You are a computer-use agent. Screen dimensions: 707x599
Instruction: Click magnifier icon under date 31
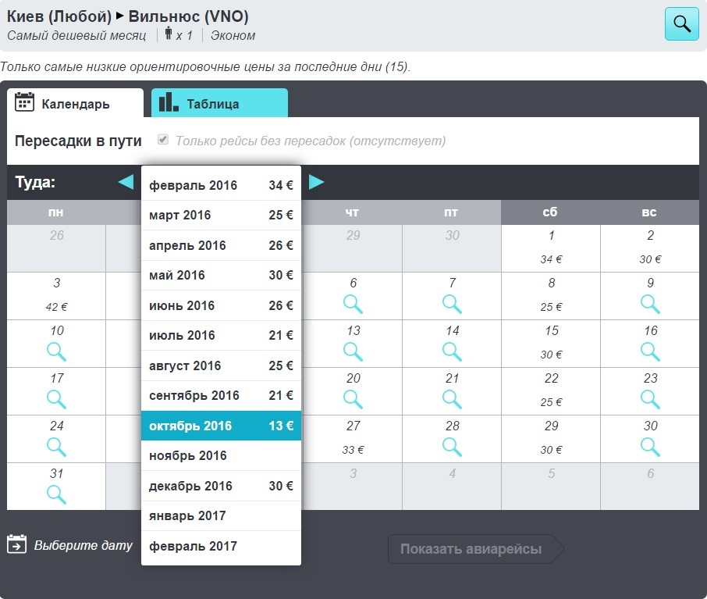(x=56, y=494)
